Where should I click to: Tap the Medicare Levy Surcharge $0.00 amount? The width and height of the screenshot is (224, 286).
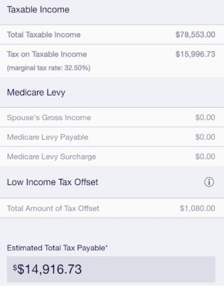tap(205, 156)
